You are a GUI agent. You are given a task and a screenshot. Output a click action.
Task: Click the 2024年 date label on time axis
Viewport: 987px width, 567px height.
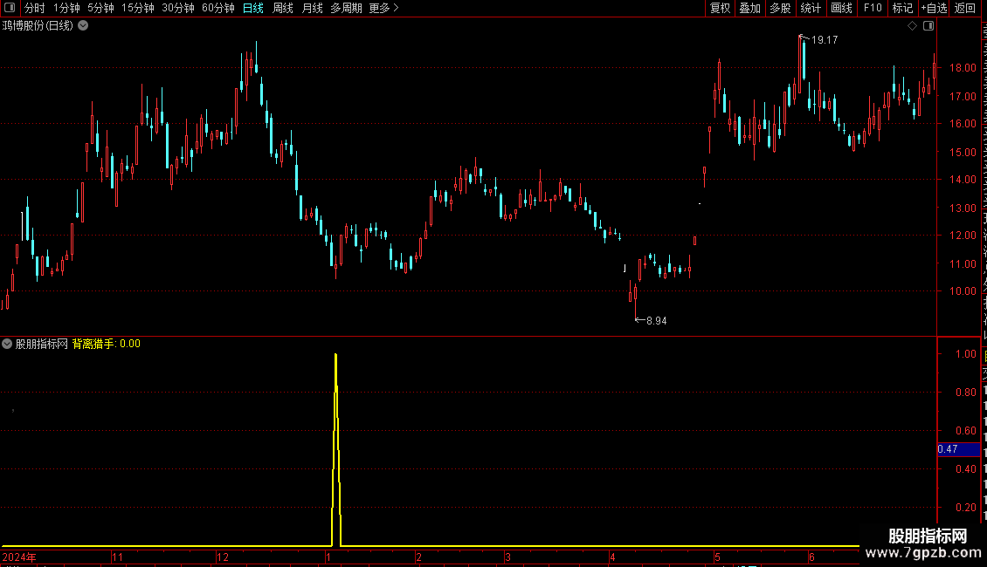click(19, 557)
